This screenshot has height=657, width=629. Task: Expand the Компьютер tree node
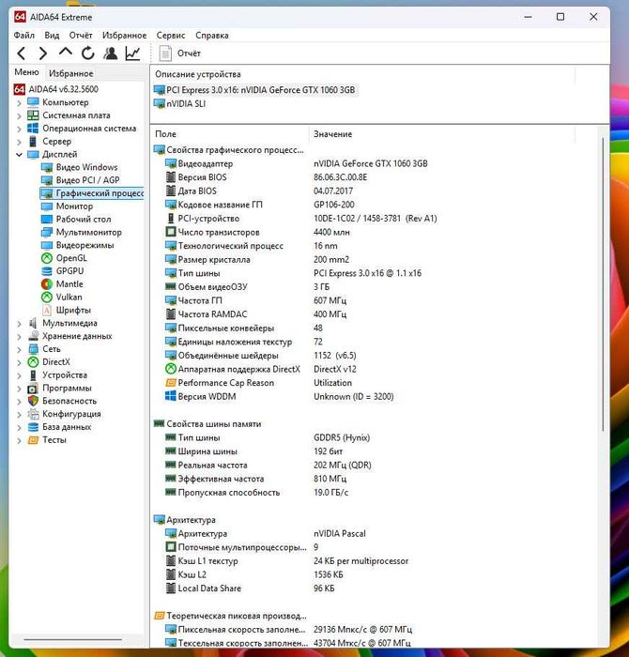coord(19,102)
